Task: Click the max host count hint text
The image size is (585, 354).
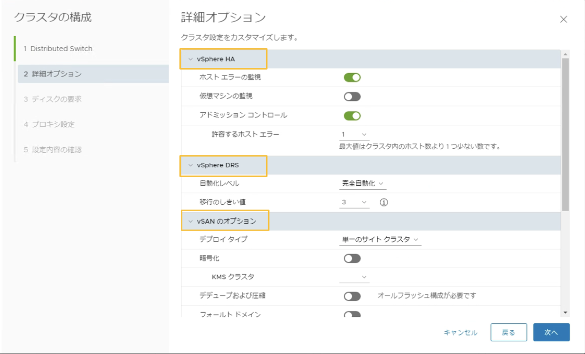Action: 420,146
